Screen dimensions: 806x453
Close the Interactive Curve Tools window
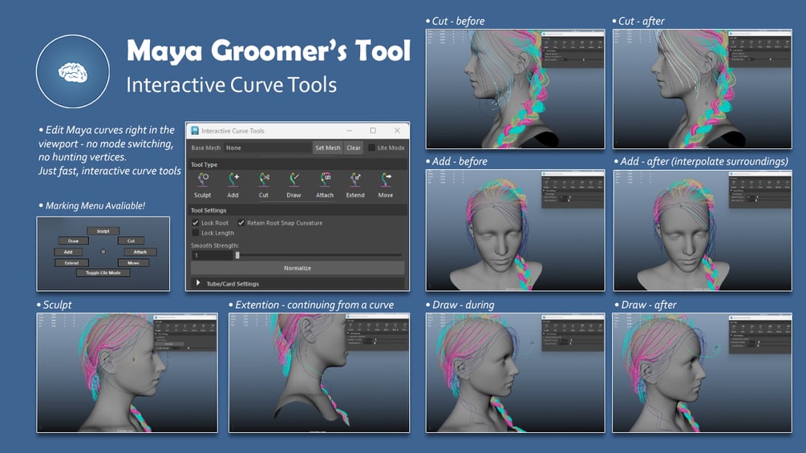tap(397, 131)
